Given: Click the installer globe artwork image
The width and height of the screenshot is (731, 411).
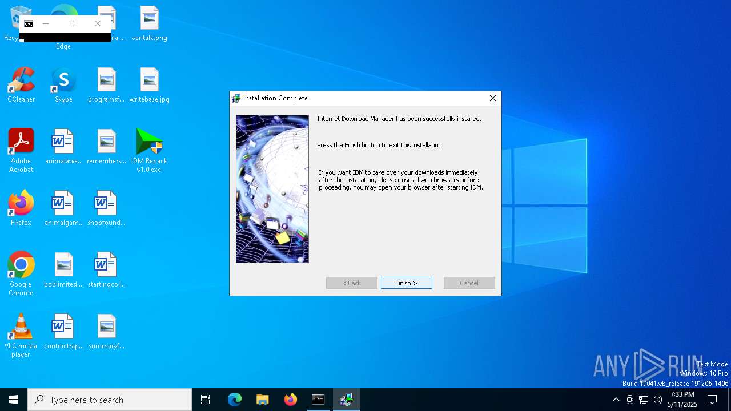Looking at the screenshot, I should click(x=272, y=189).
